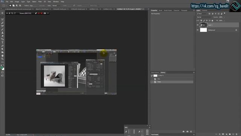Choose Add to selection mode
This screenshot has height=136, width=241.
[14, 6]
